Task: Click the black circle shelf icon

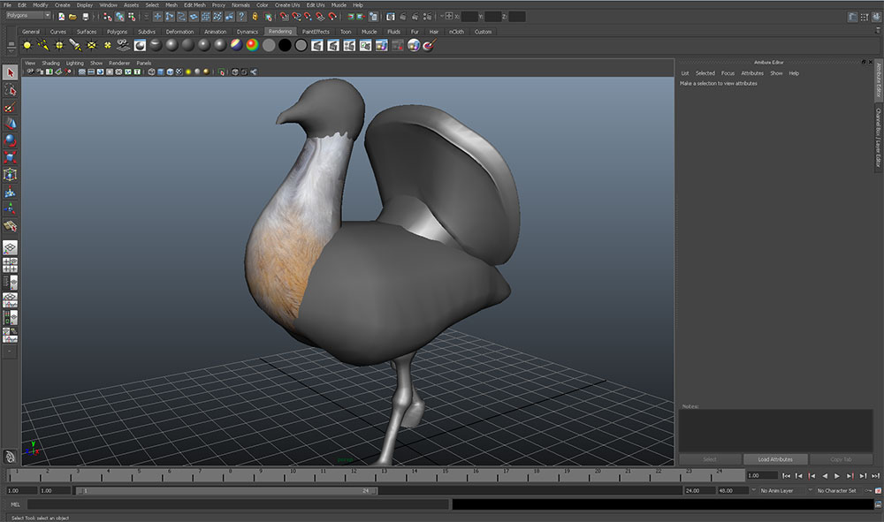Action: [285, 45]
